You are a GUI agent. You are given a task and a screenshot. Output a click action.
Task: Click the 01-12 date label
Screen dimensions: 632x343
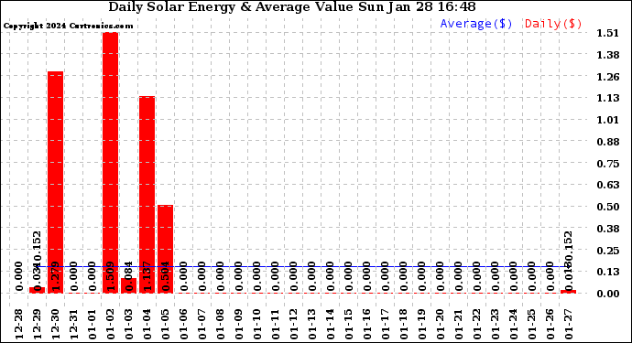294,324
